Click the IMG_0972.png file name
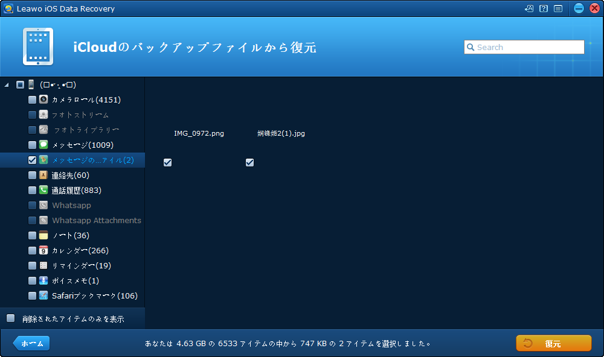 pyautogui.click(x=199, y=133)
